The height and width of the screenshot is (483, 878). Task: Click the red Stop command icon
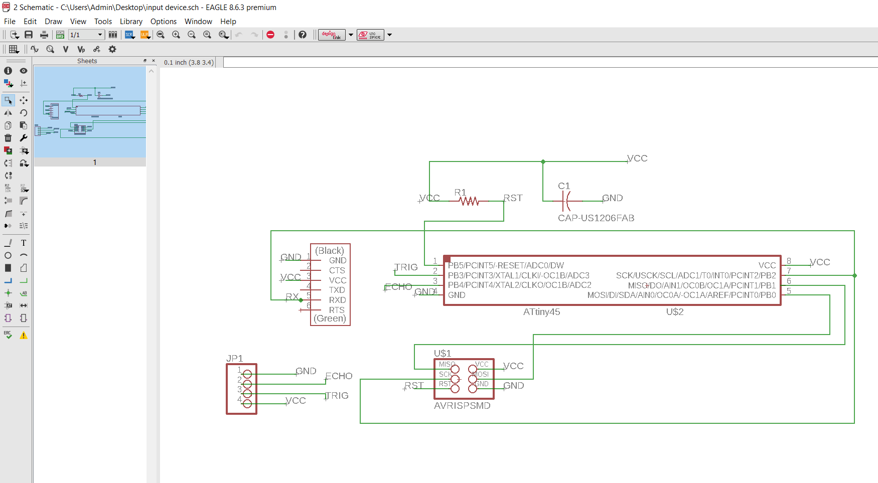270,35
